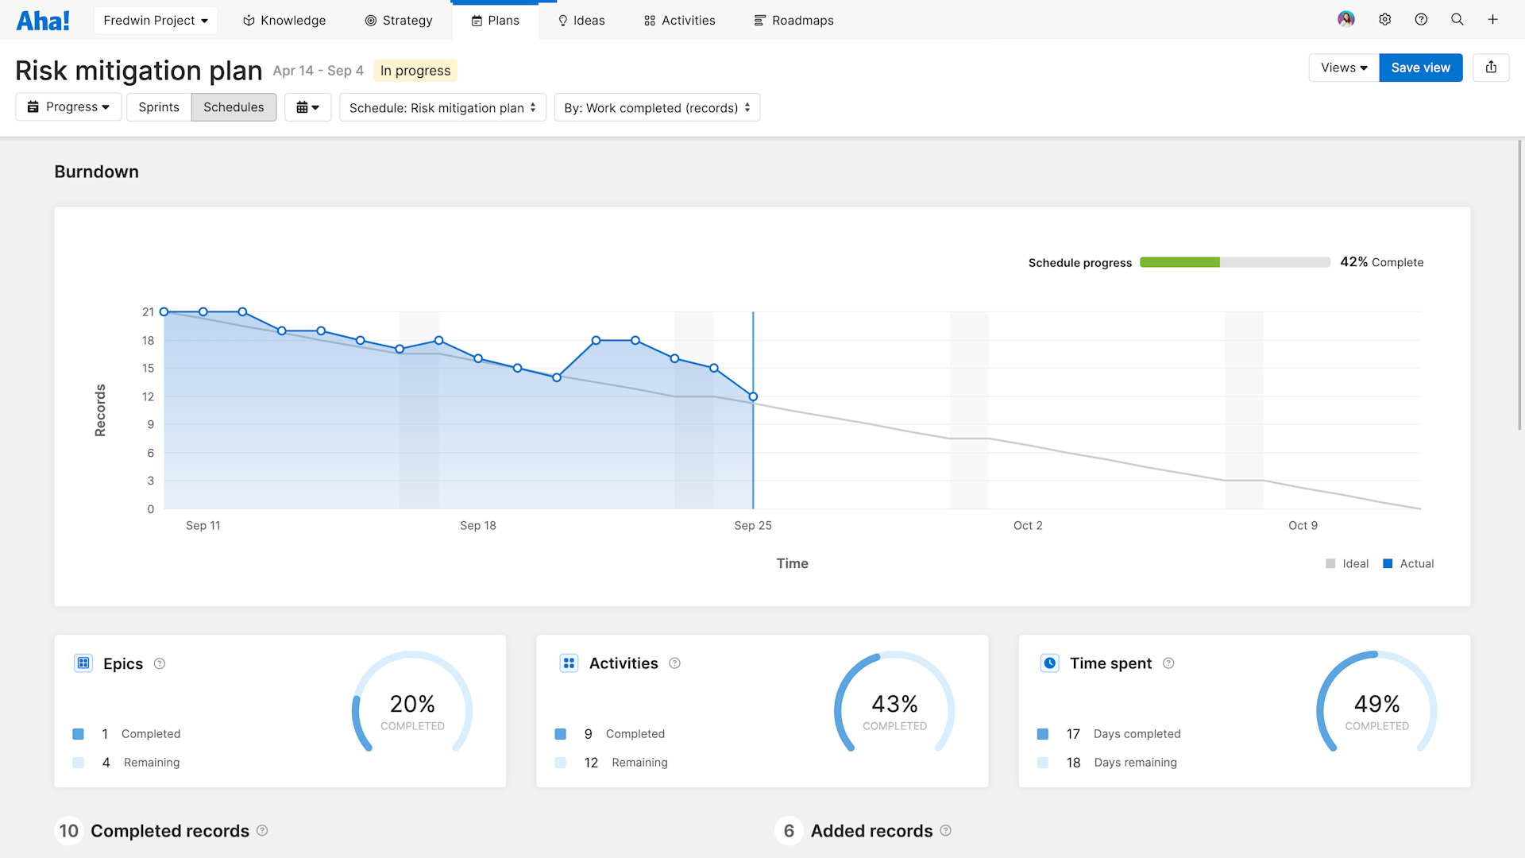Open the Activities menu item
This screenshot has height=858, width=1525.
coord(679,20)
